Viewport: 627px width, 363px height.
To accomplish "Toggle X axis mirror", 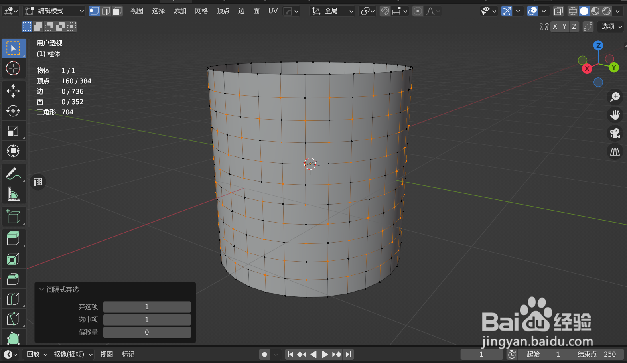I will point(555,26).
